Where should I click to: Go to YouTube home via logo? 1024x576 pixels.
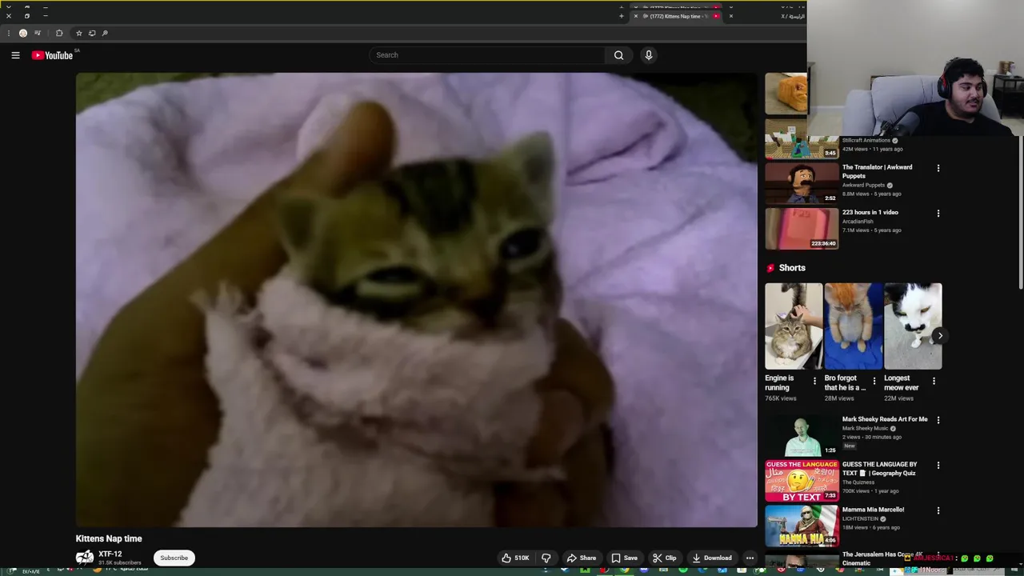click(x=52, y=55)
